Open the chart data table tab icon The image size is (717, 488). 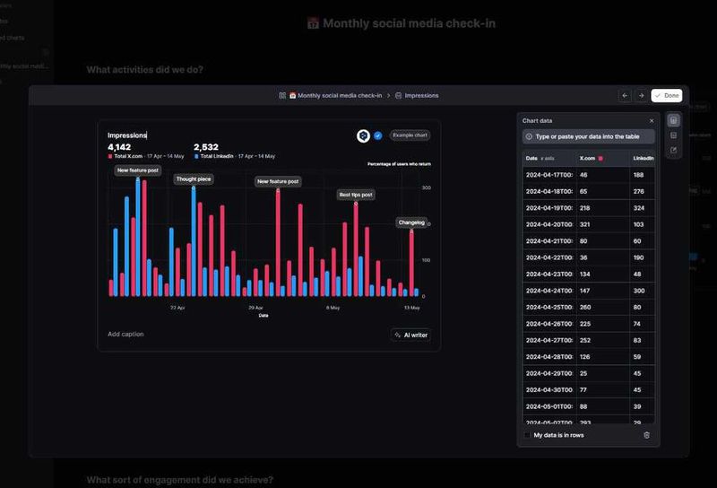coord(673,120)
